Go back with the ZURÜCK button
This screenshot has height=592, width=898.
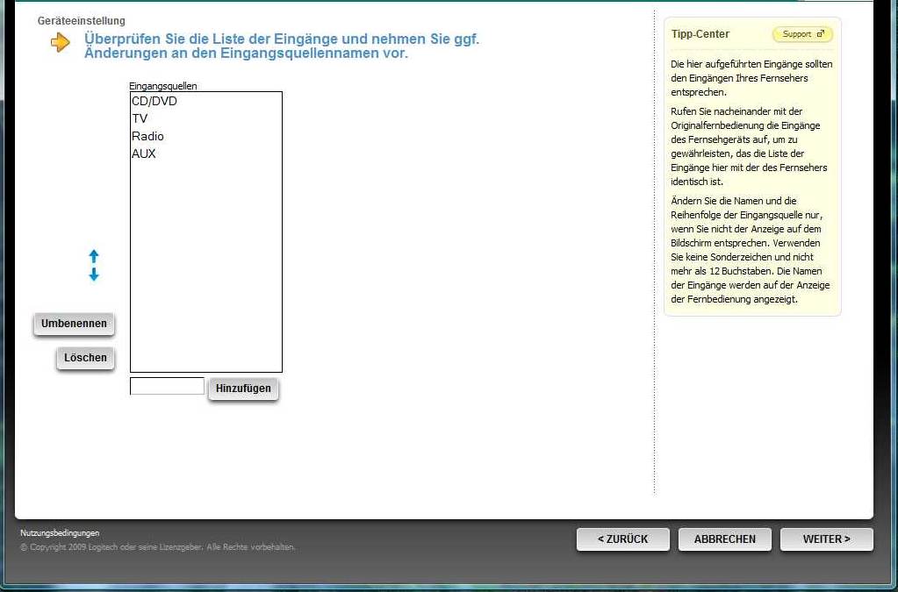622,539
